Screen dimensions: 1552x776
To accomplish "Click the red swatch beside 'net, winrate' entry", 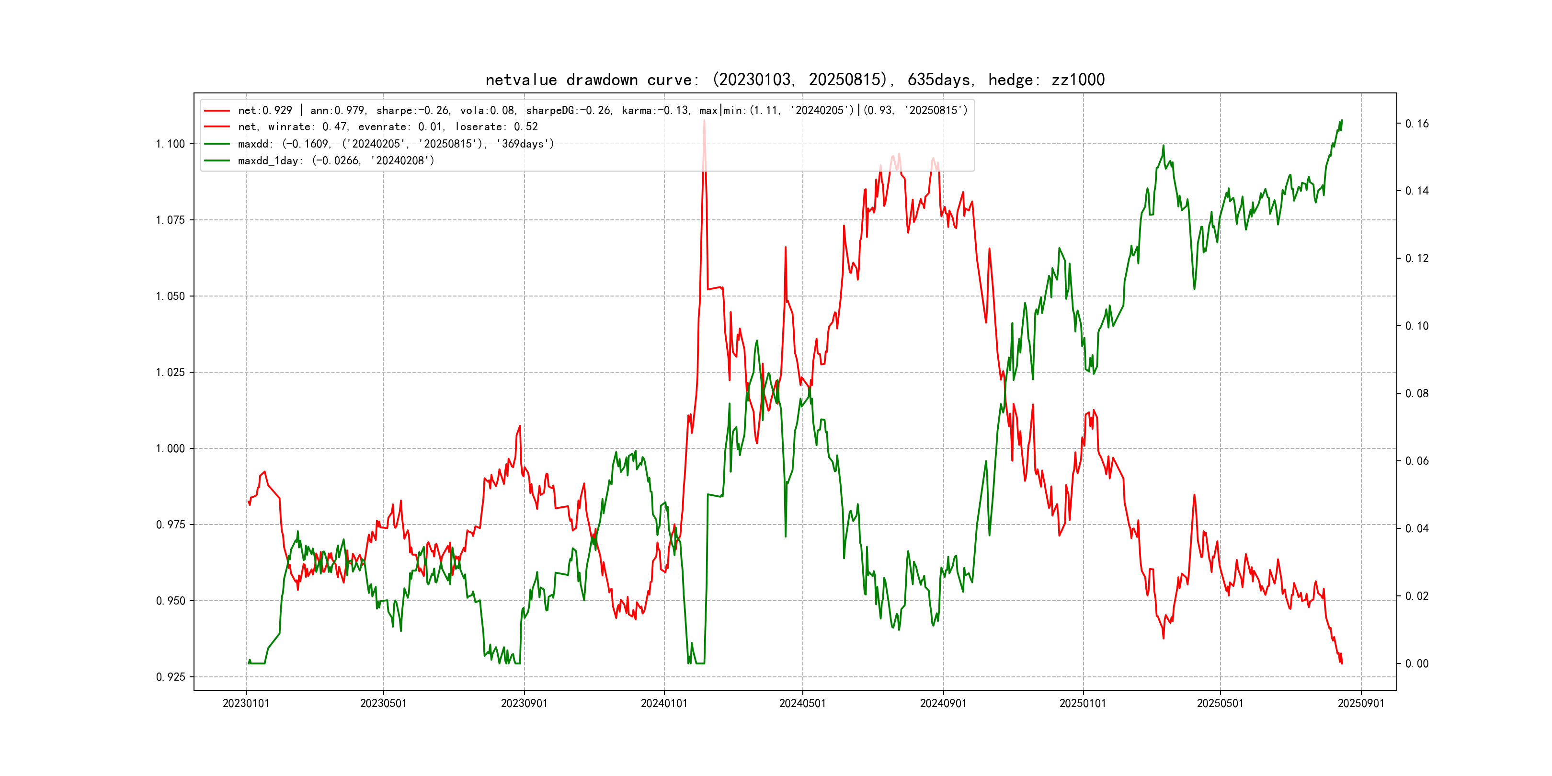I will [217, 126].
